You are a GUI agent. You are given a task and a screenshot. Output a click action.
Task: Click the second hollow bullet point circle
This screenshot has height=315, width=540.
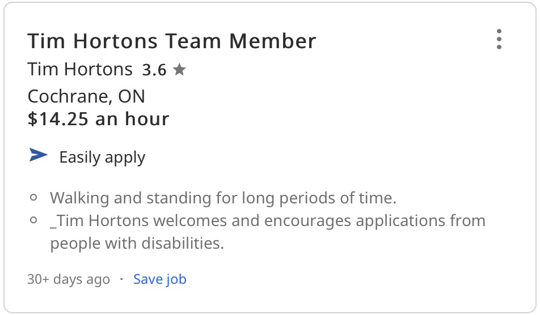pyautogui.click(x=33, y=220)
